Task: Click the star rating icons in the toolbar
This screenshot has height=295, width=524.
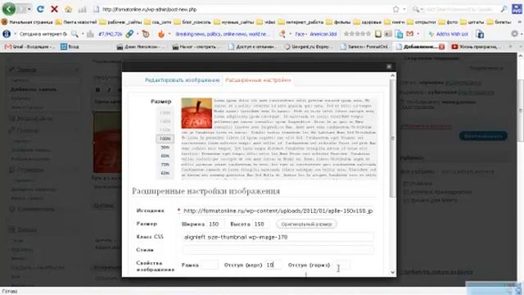Action: tap(357, 34)
